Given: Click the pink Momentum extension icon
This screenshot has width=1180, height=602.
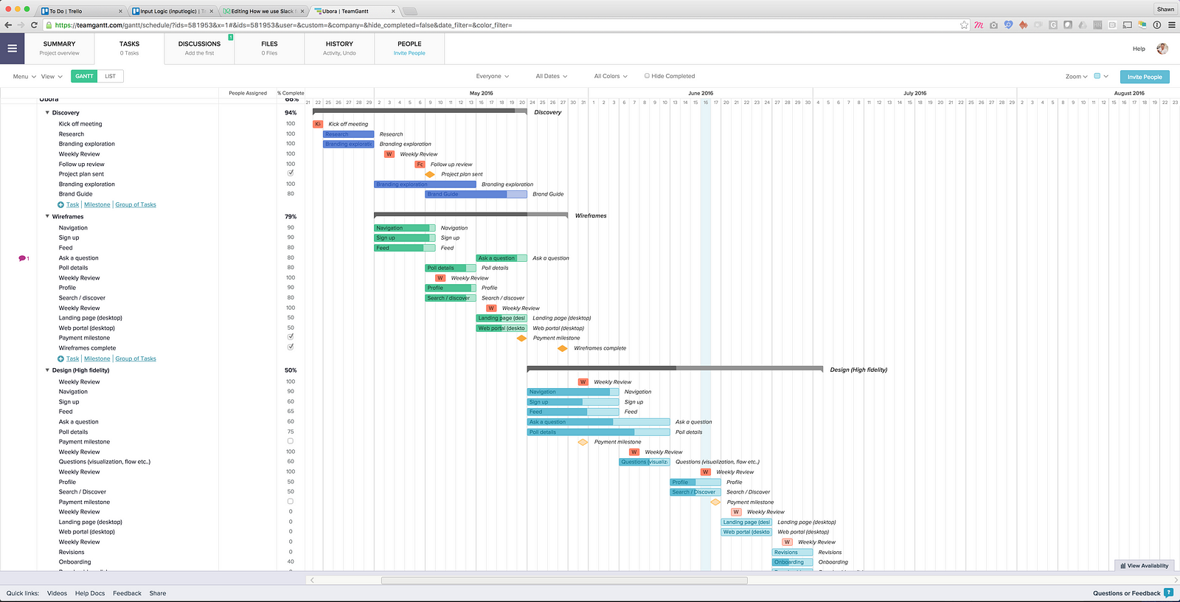Looking at the screenshot, I should (x=979, y=25).
